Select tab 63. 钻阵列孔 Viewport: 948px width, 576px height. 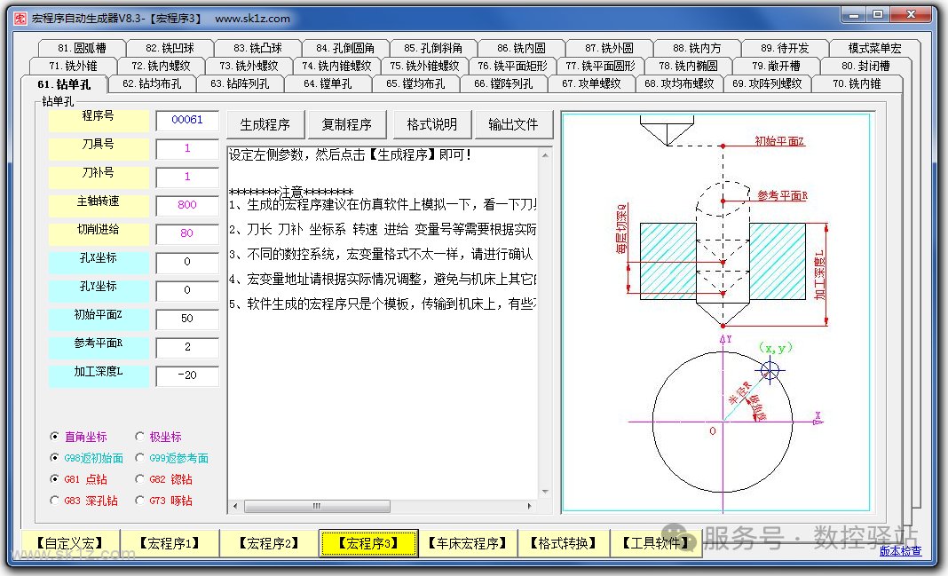coord(240,84)
